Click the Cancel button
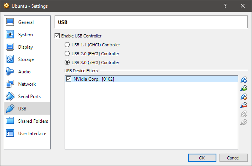 [233, 158]
